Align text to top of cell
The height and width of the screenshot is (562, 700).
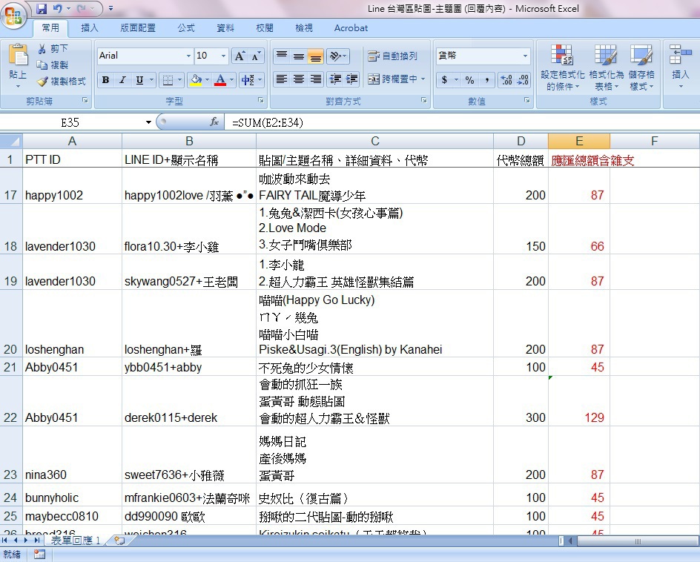pyautogui.click(x=282, y=56)
